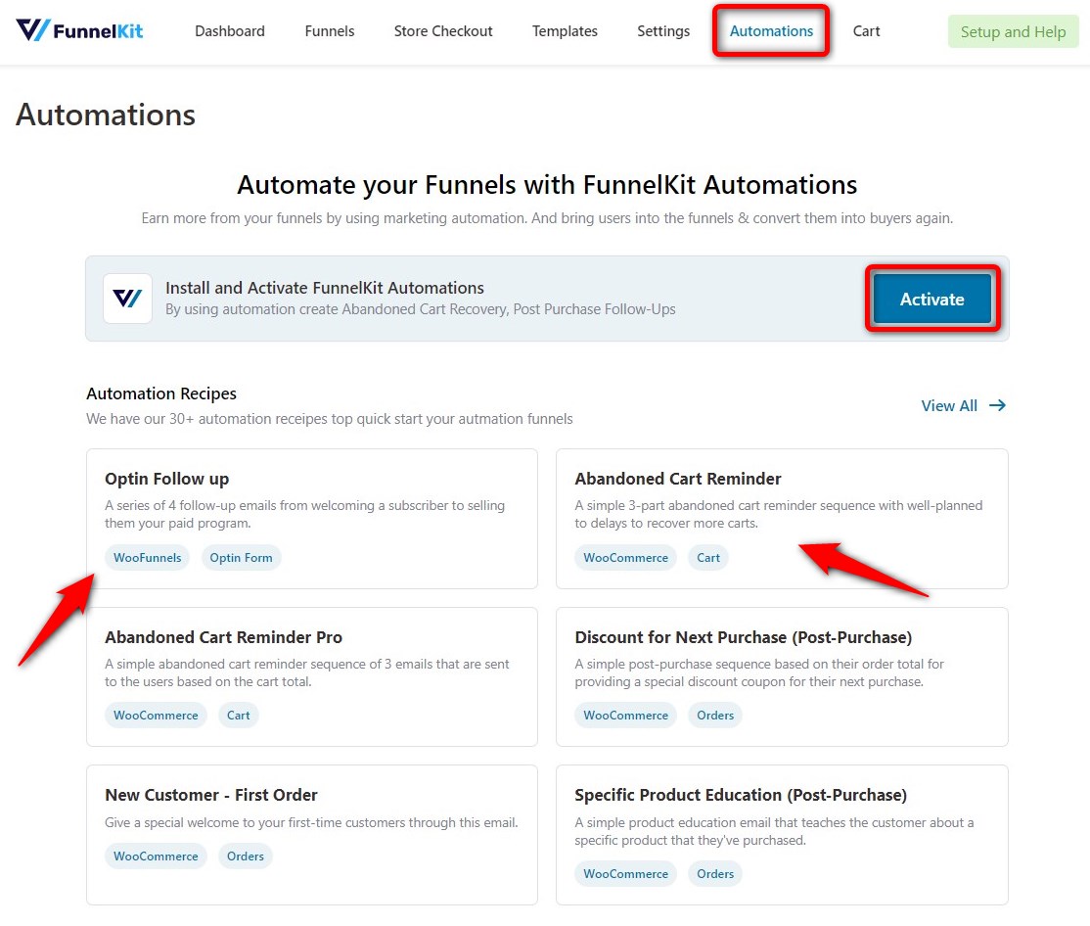Open the Discount for Next Purchase recipe
The image size is (1090, 926).
tap(781, 676)
